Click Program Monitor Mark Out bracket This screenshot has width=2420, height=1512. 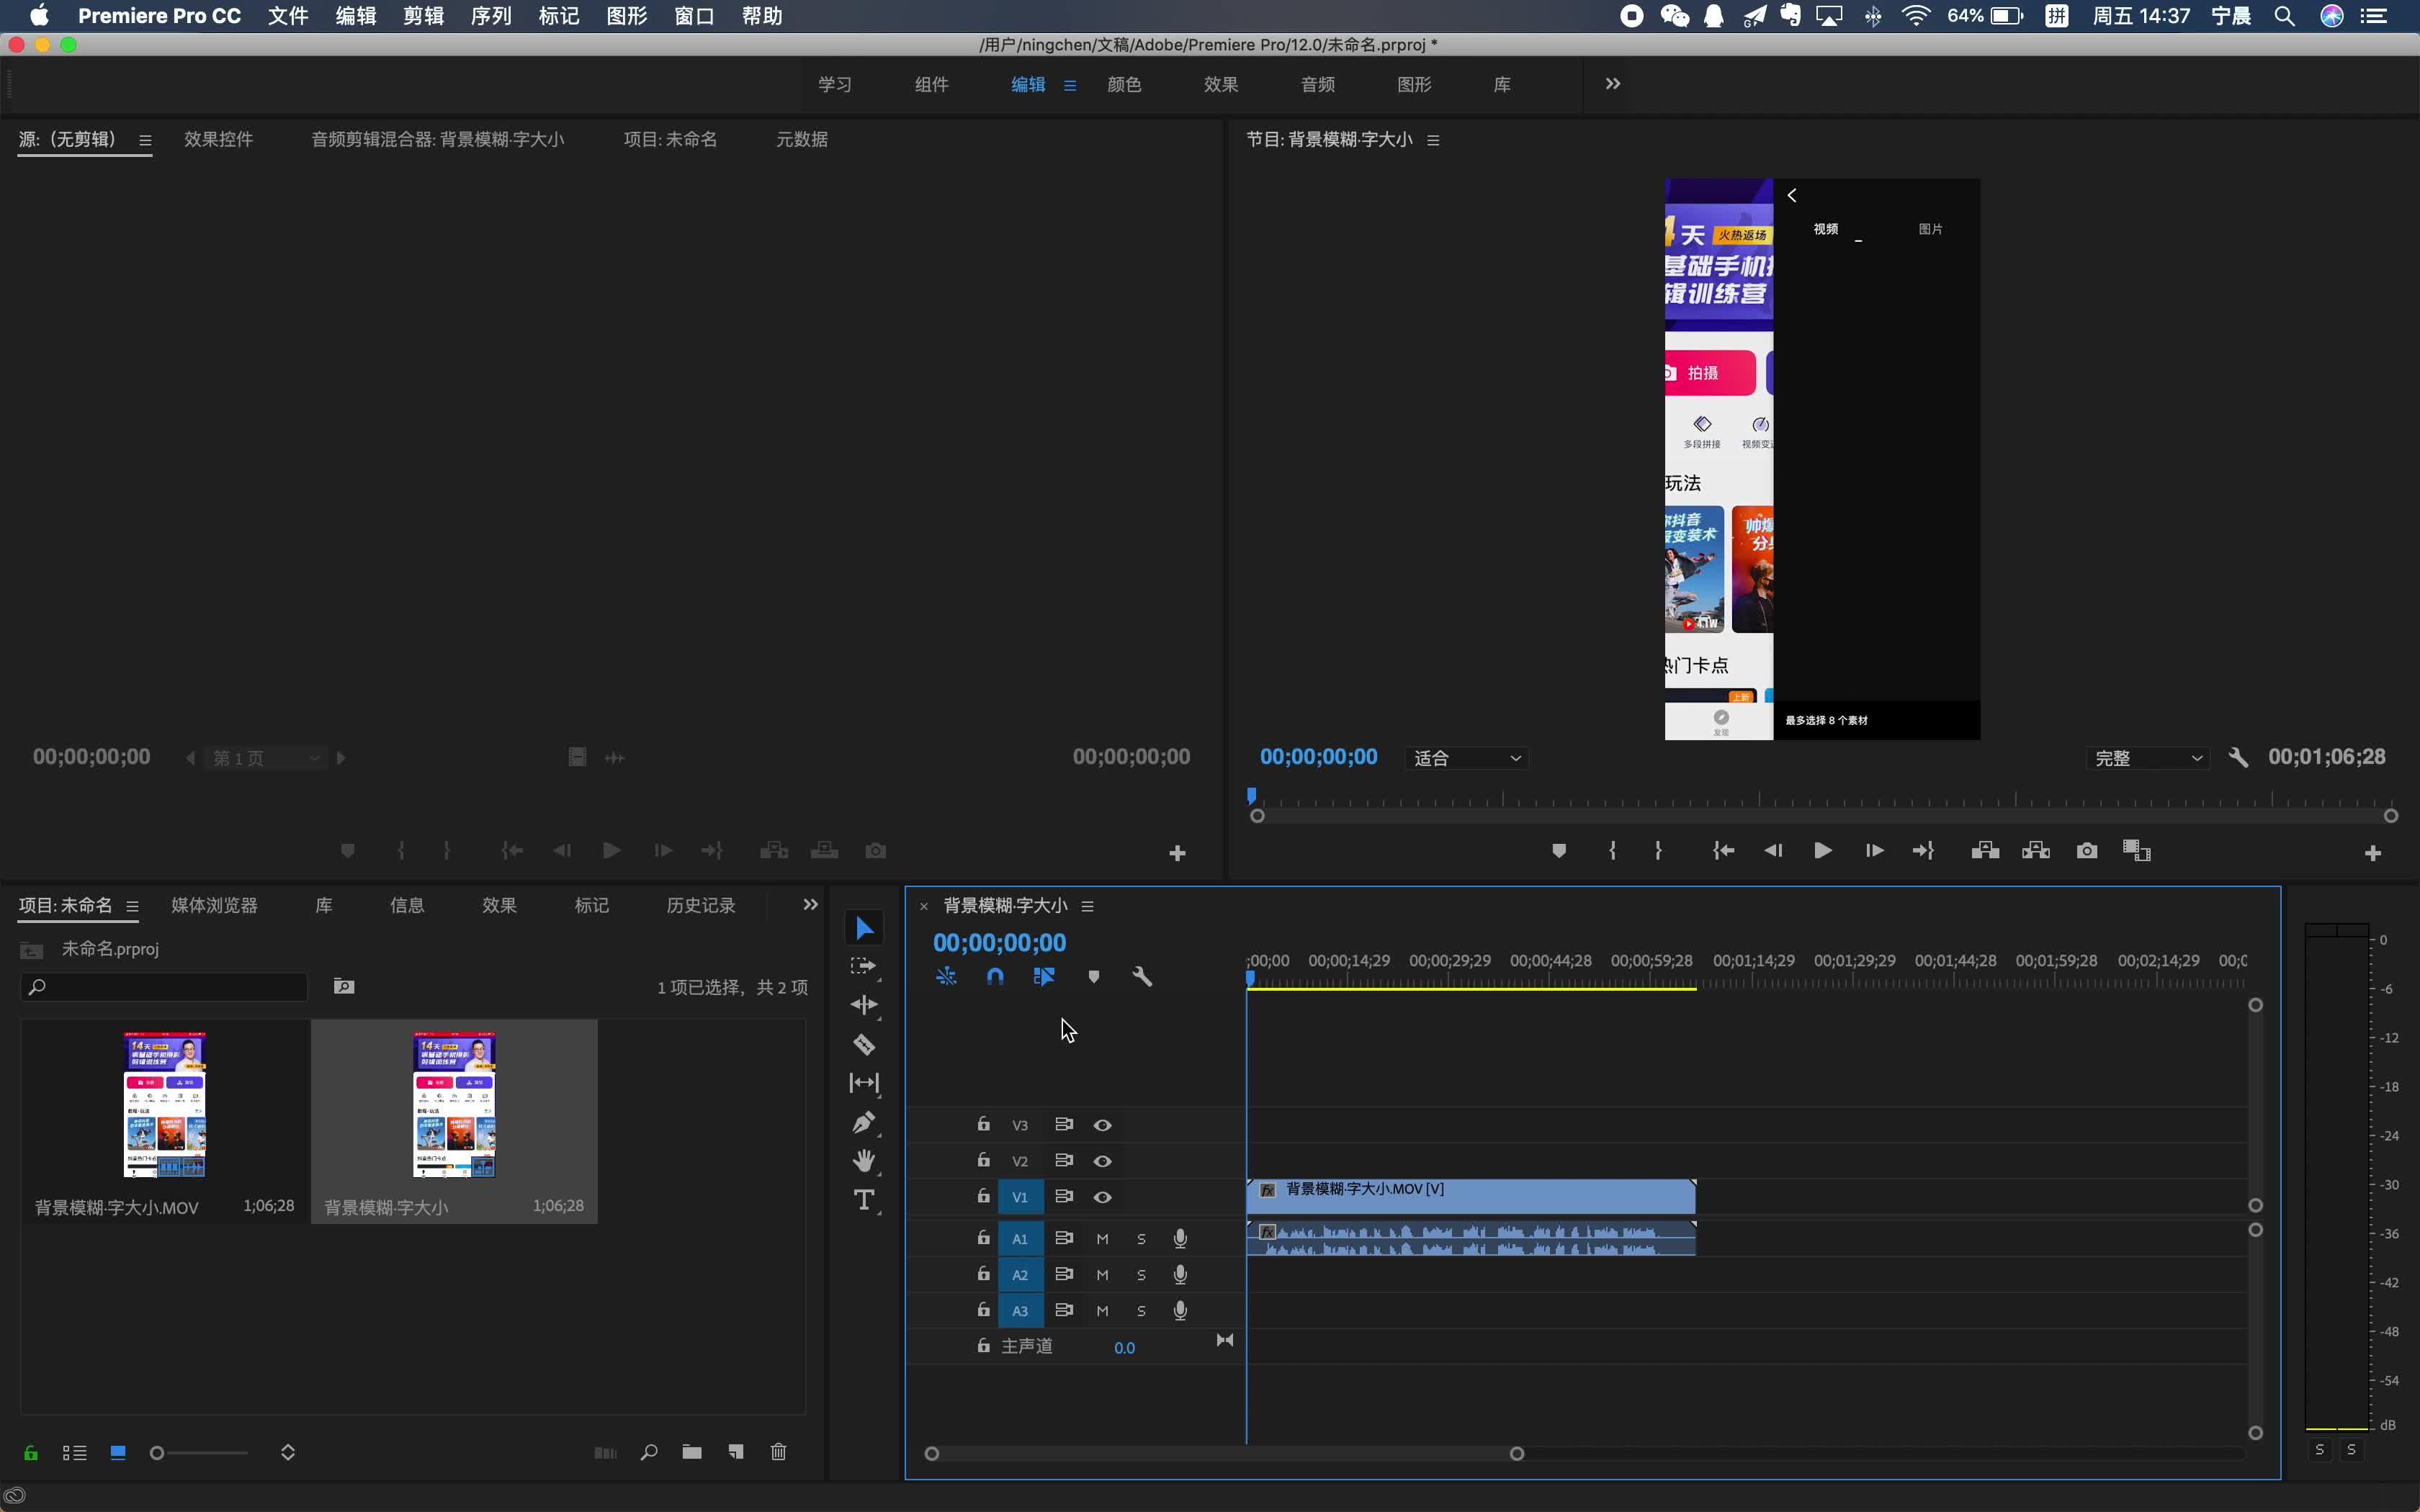click(1658, 851)
